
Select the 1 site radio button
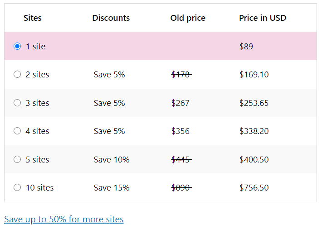(x=17, y=46)
